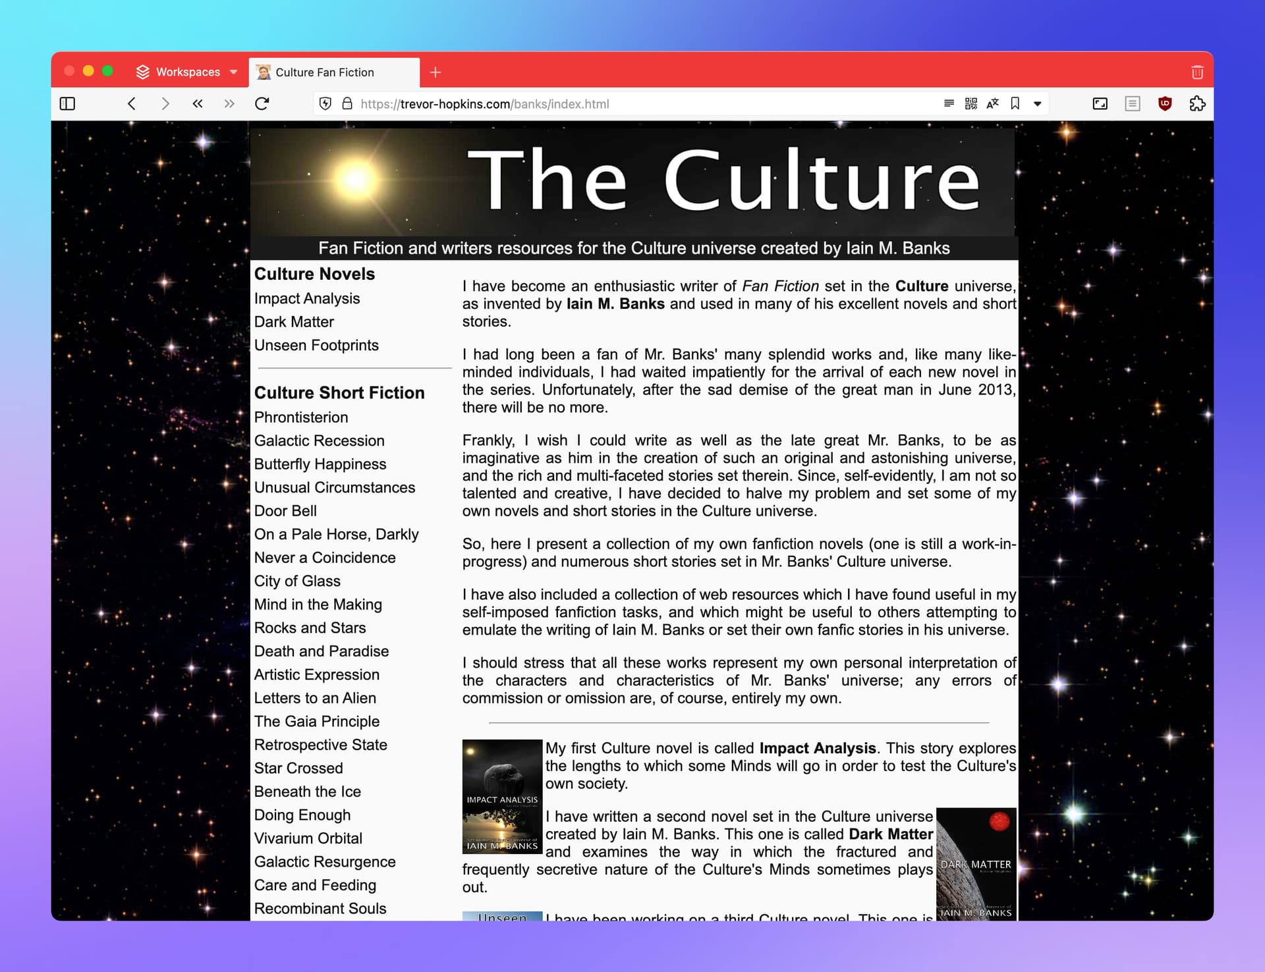
Task: Open the translate page icon
Action: 993,103
